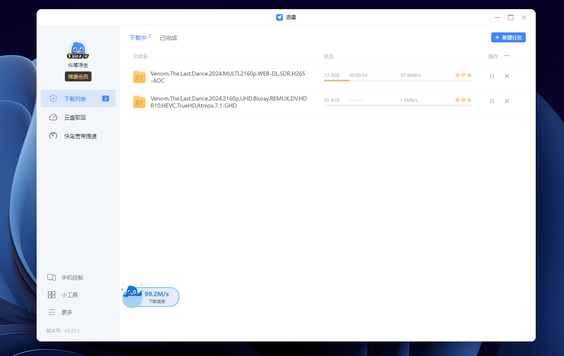Click the 97.9MB/s speed value
The height and width of the screenshot is (356, 564).
point(411,75)
